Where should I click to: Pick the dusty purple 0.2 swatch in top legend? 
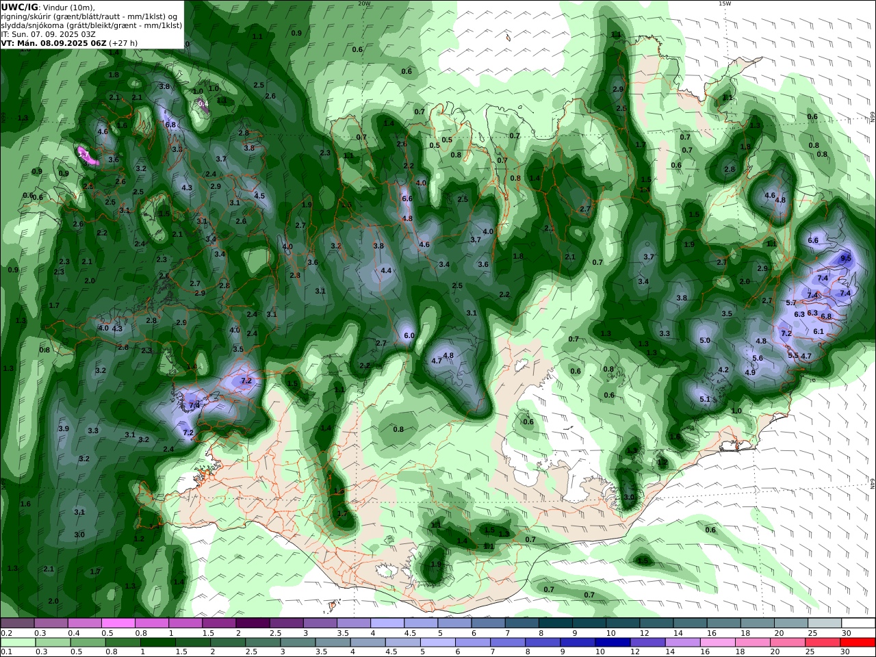coord(17,623)
